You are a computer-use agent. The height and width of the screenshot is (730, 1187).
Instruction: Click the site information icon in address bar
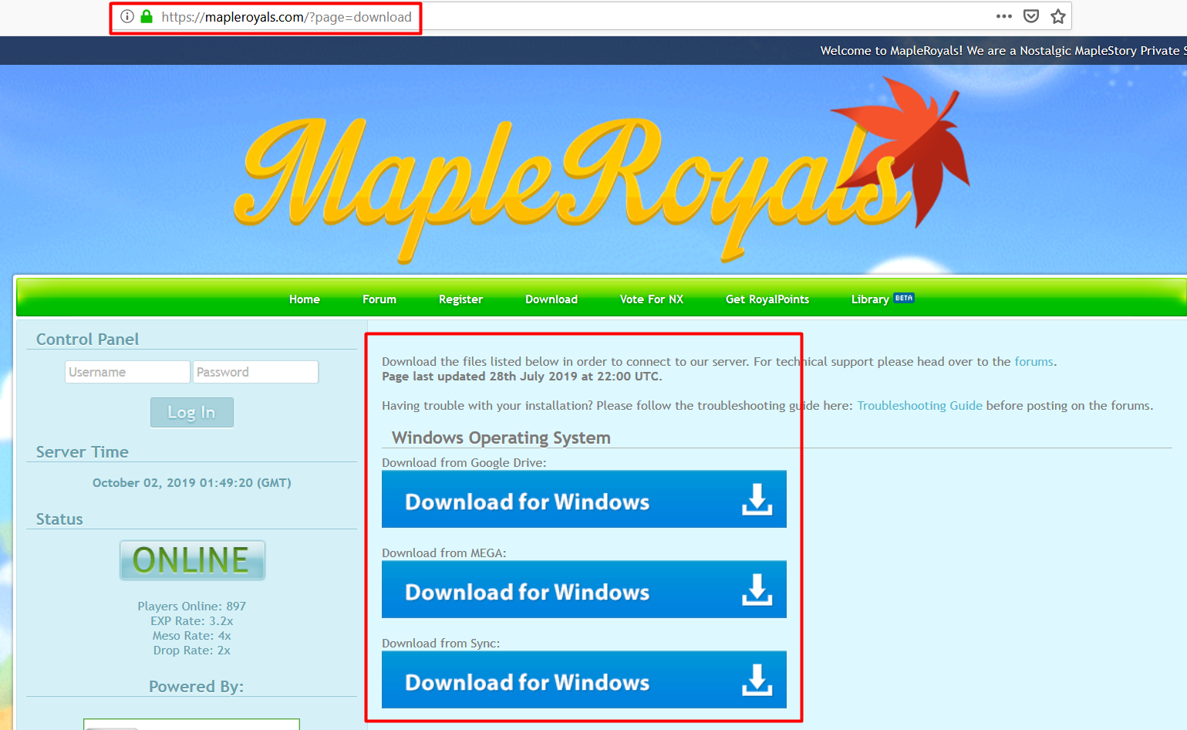coord(127,16)
